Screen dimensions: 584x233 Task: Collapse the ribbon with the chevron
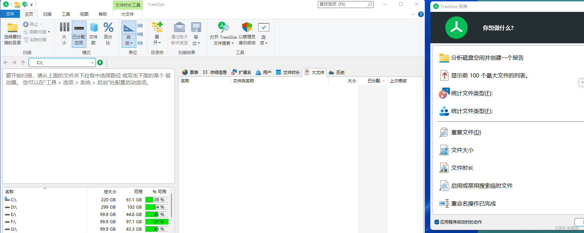(413, 14)
